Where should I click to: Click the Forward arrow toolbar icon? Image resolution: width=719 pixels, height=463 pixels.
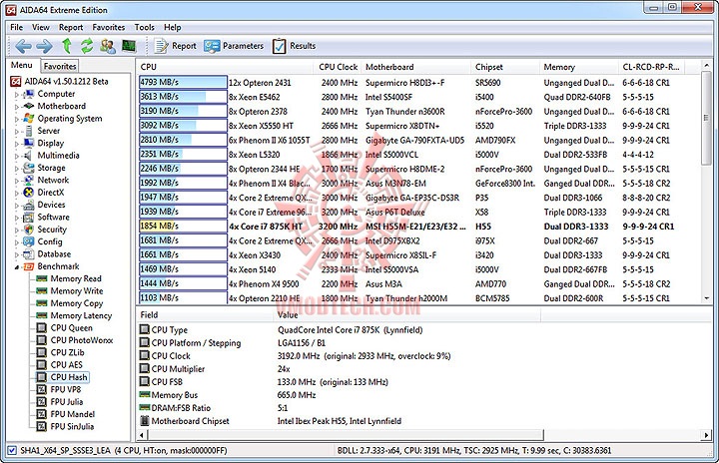(44, 46)
